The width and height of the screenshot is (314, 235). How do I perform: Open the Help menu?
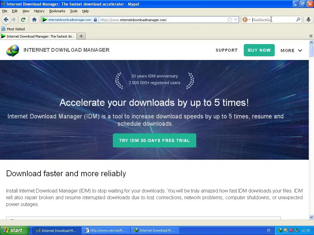[86, 11]
